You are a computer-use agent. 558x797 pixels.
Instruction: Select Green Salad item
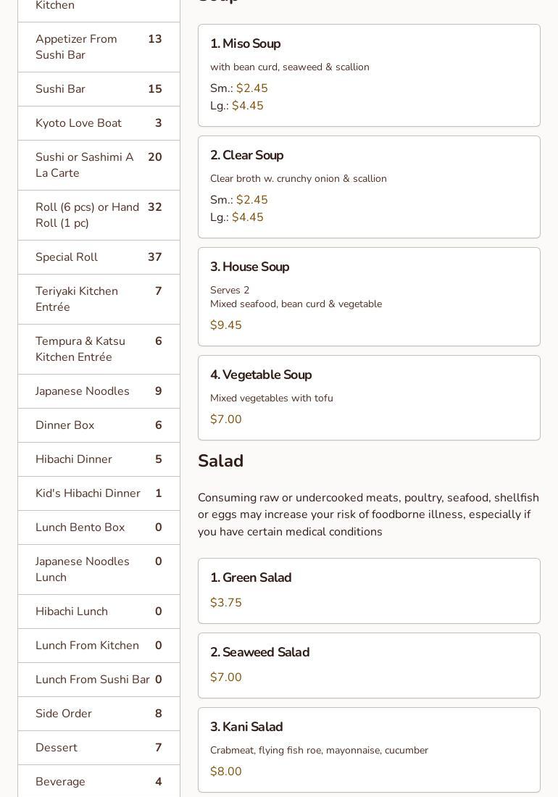click(x=369, y=591)
